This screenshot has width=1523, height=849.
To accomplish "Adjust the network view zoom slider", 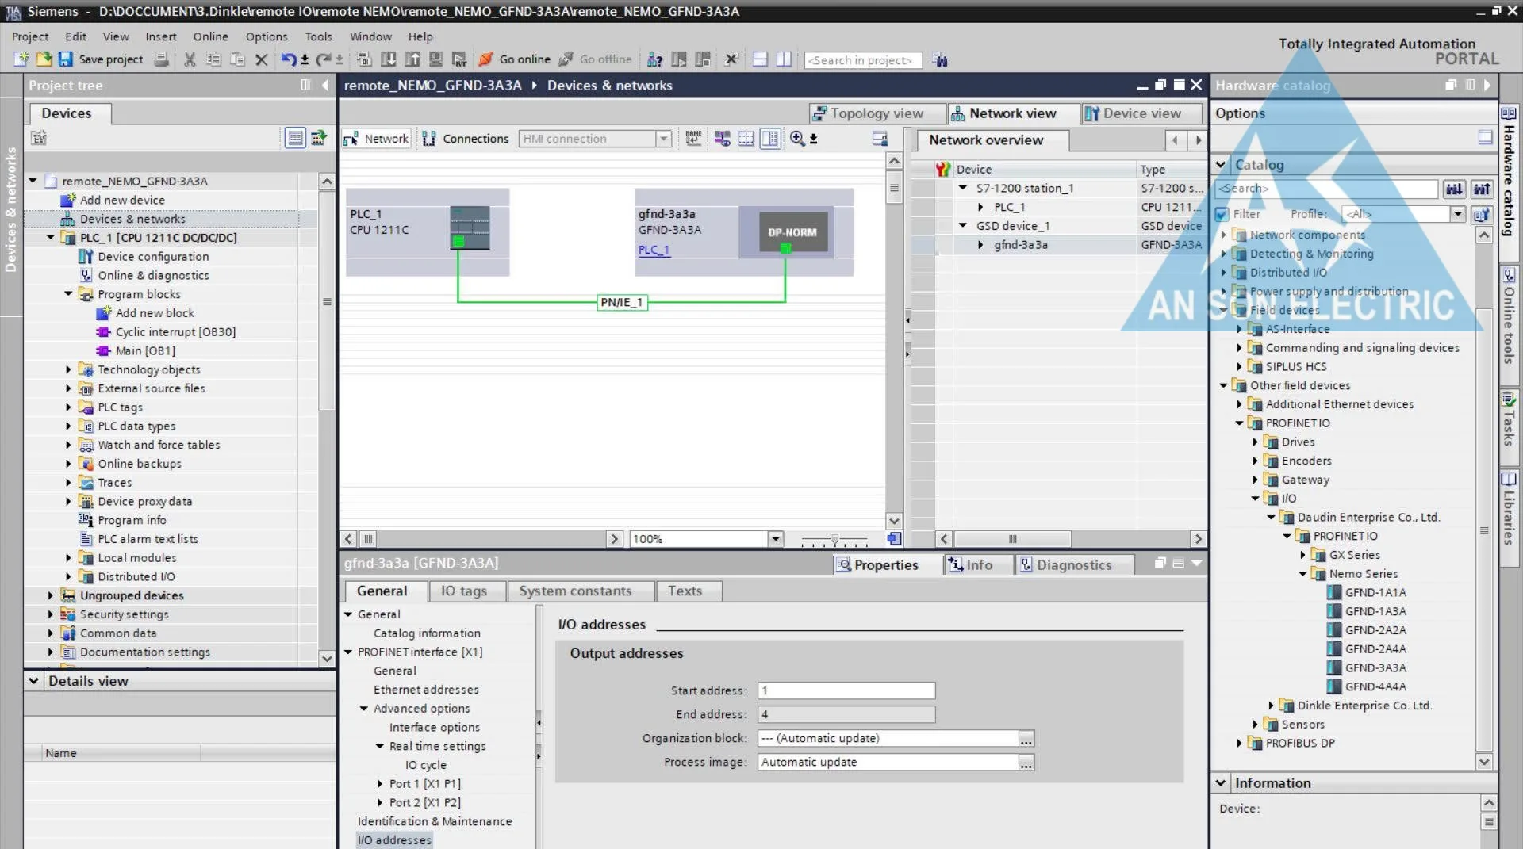I will tap(834, 540).
